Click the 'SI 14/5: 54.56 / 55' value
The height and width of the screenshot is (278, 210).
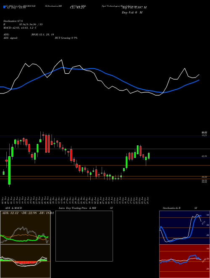point(31,24)
